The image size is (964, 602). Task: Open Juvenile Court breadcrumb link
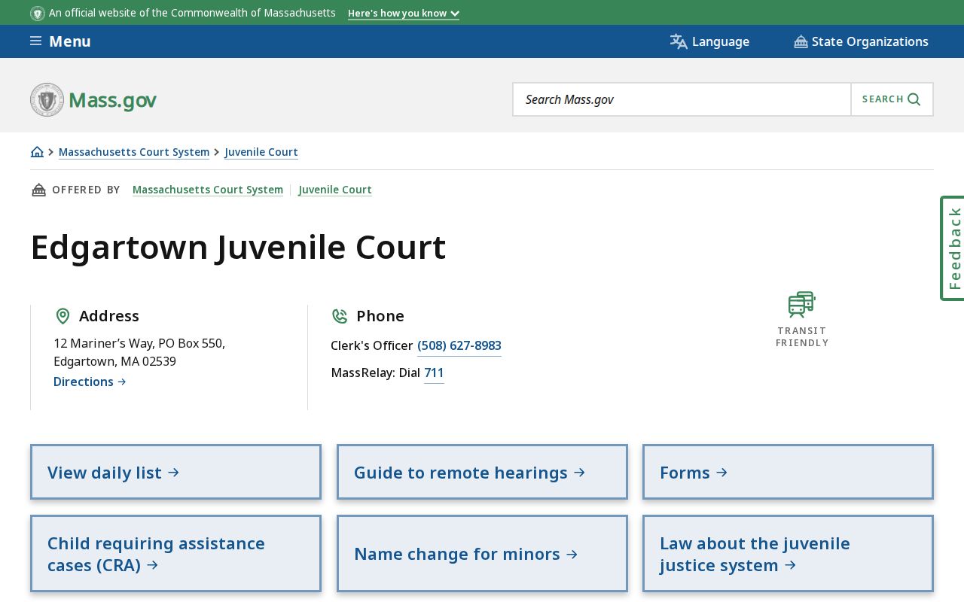[261, 152]
